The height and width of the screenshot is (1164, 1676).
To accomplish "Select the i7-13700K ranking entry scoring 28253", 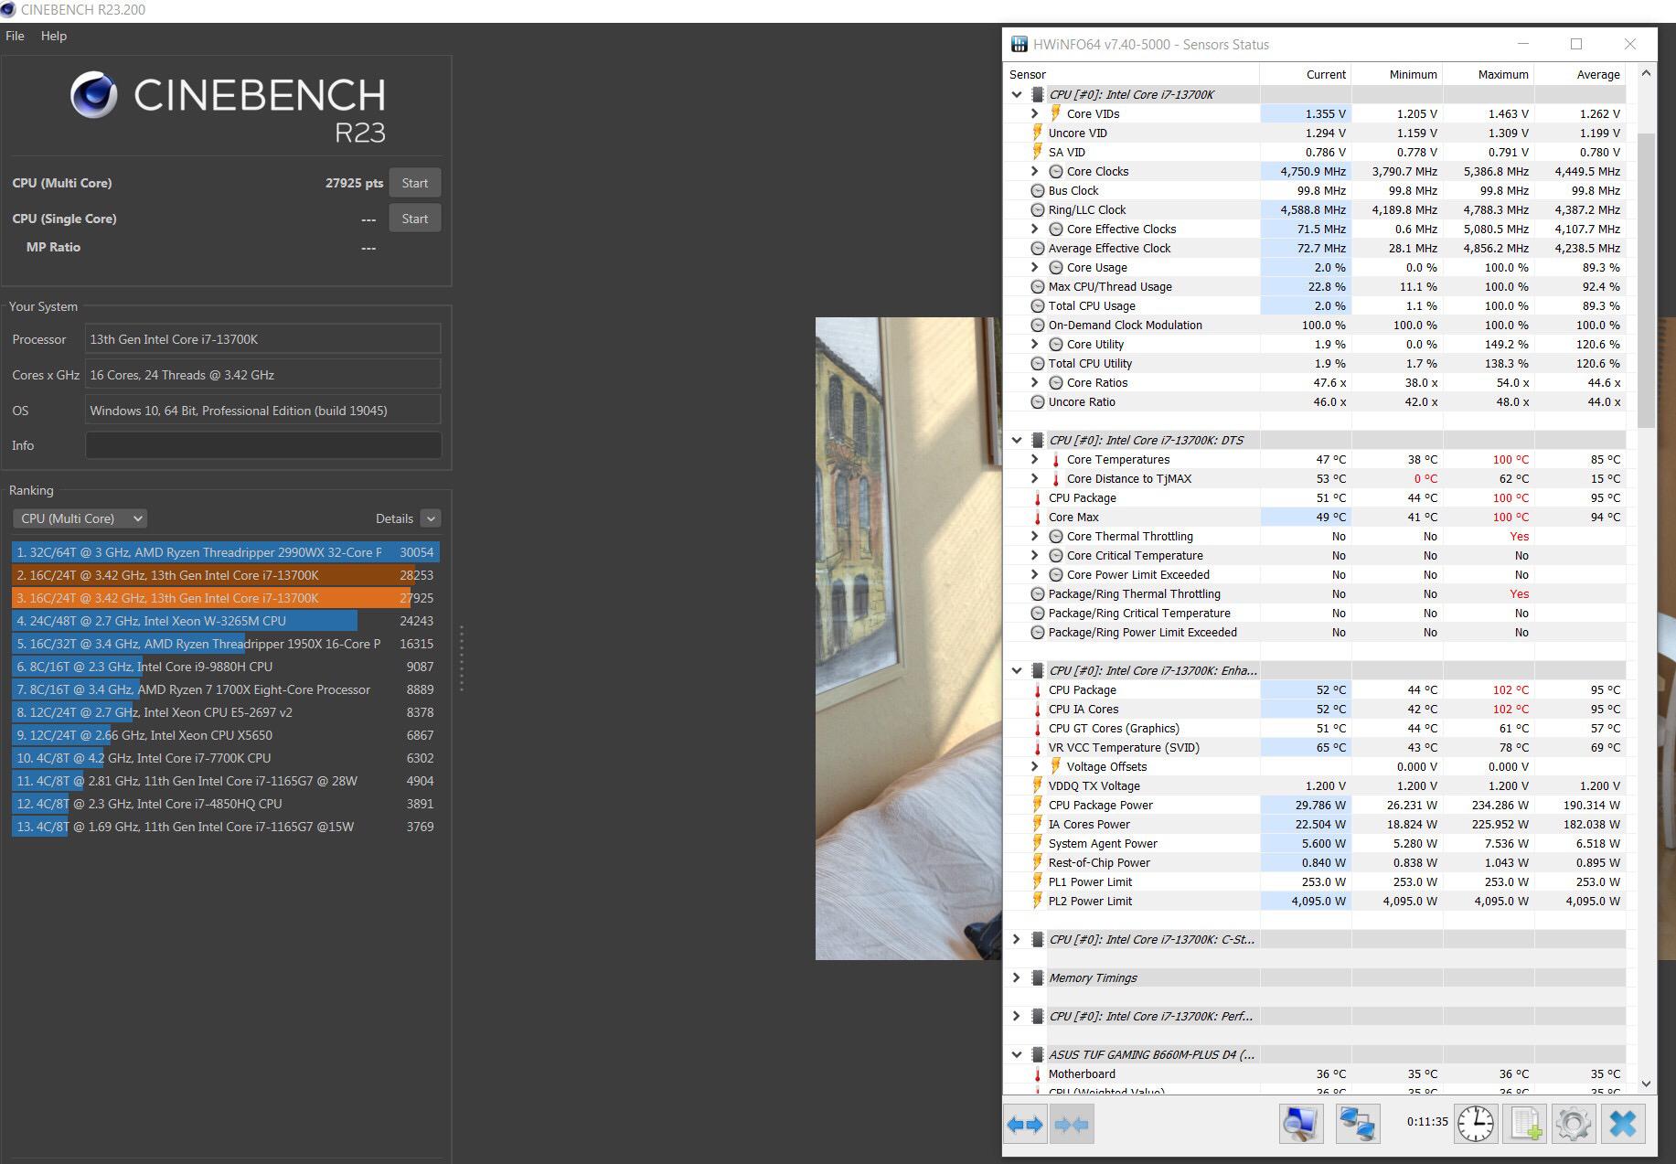I will pyautogui.click(x=226, y=575).
